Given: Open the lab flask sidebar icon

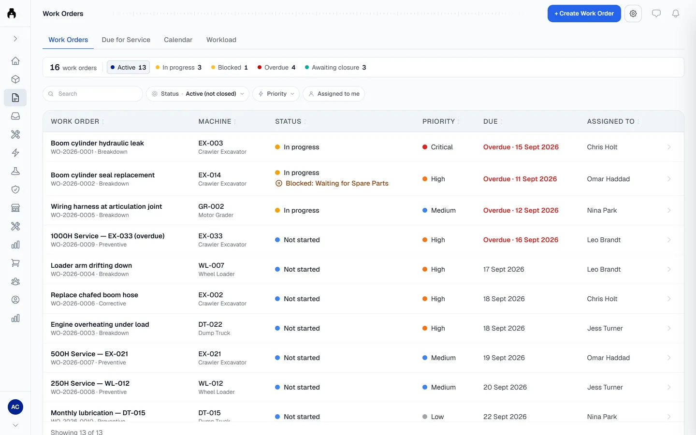Looking at the screenshot, I should click(x=15, y=171).
